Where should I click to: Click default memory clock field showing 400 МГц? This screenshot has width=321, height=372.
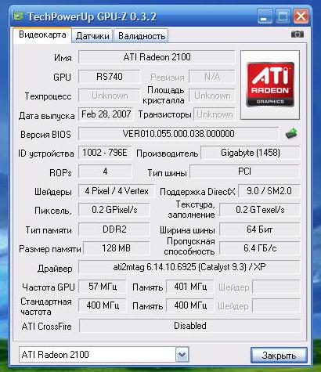[189, 305]
